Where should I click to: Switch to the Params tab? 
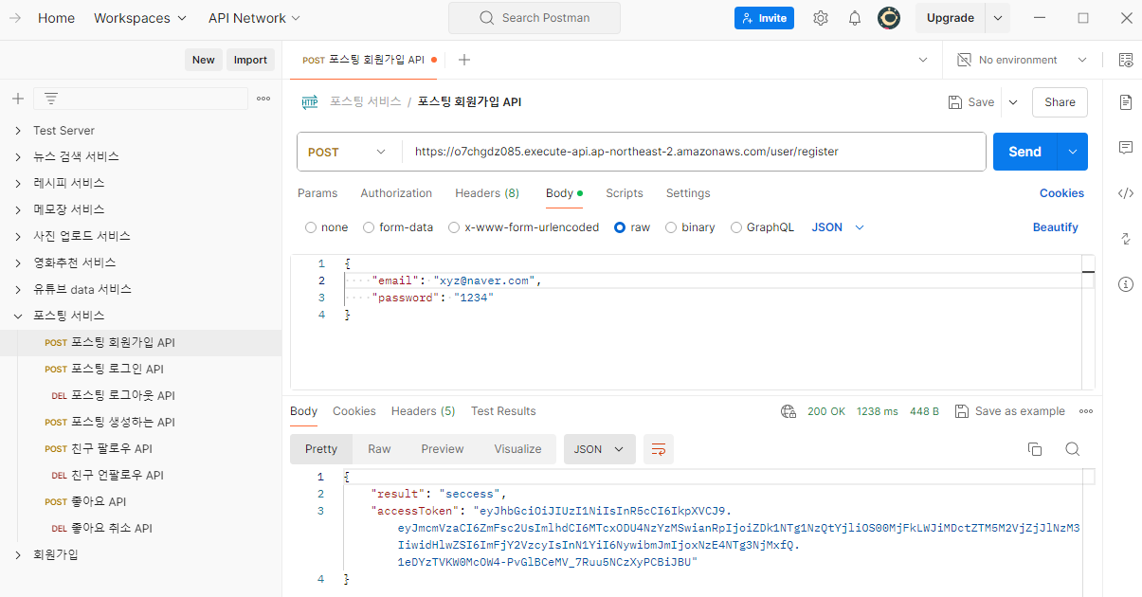point(317,193)
